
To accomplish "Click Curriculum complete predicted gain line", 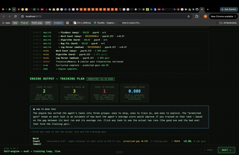I will (70, 65).
